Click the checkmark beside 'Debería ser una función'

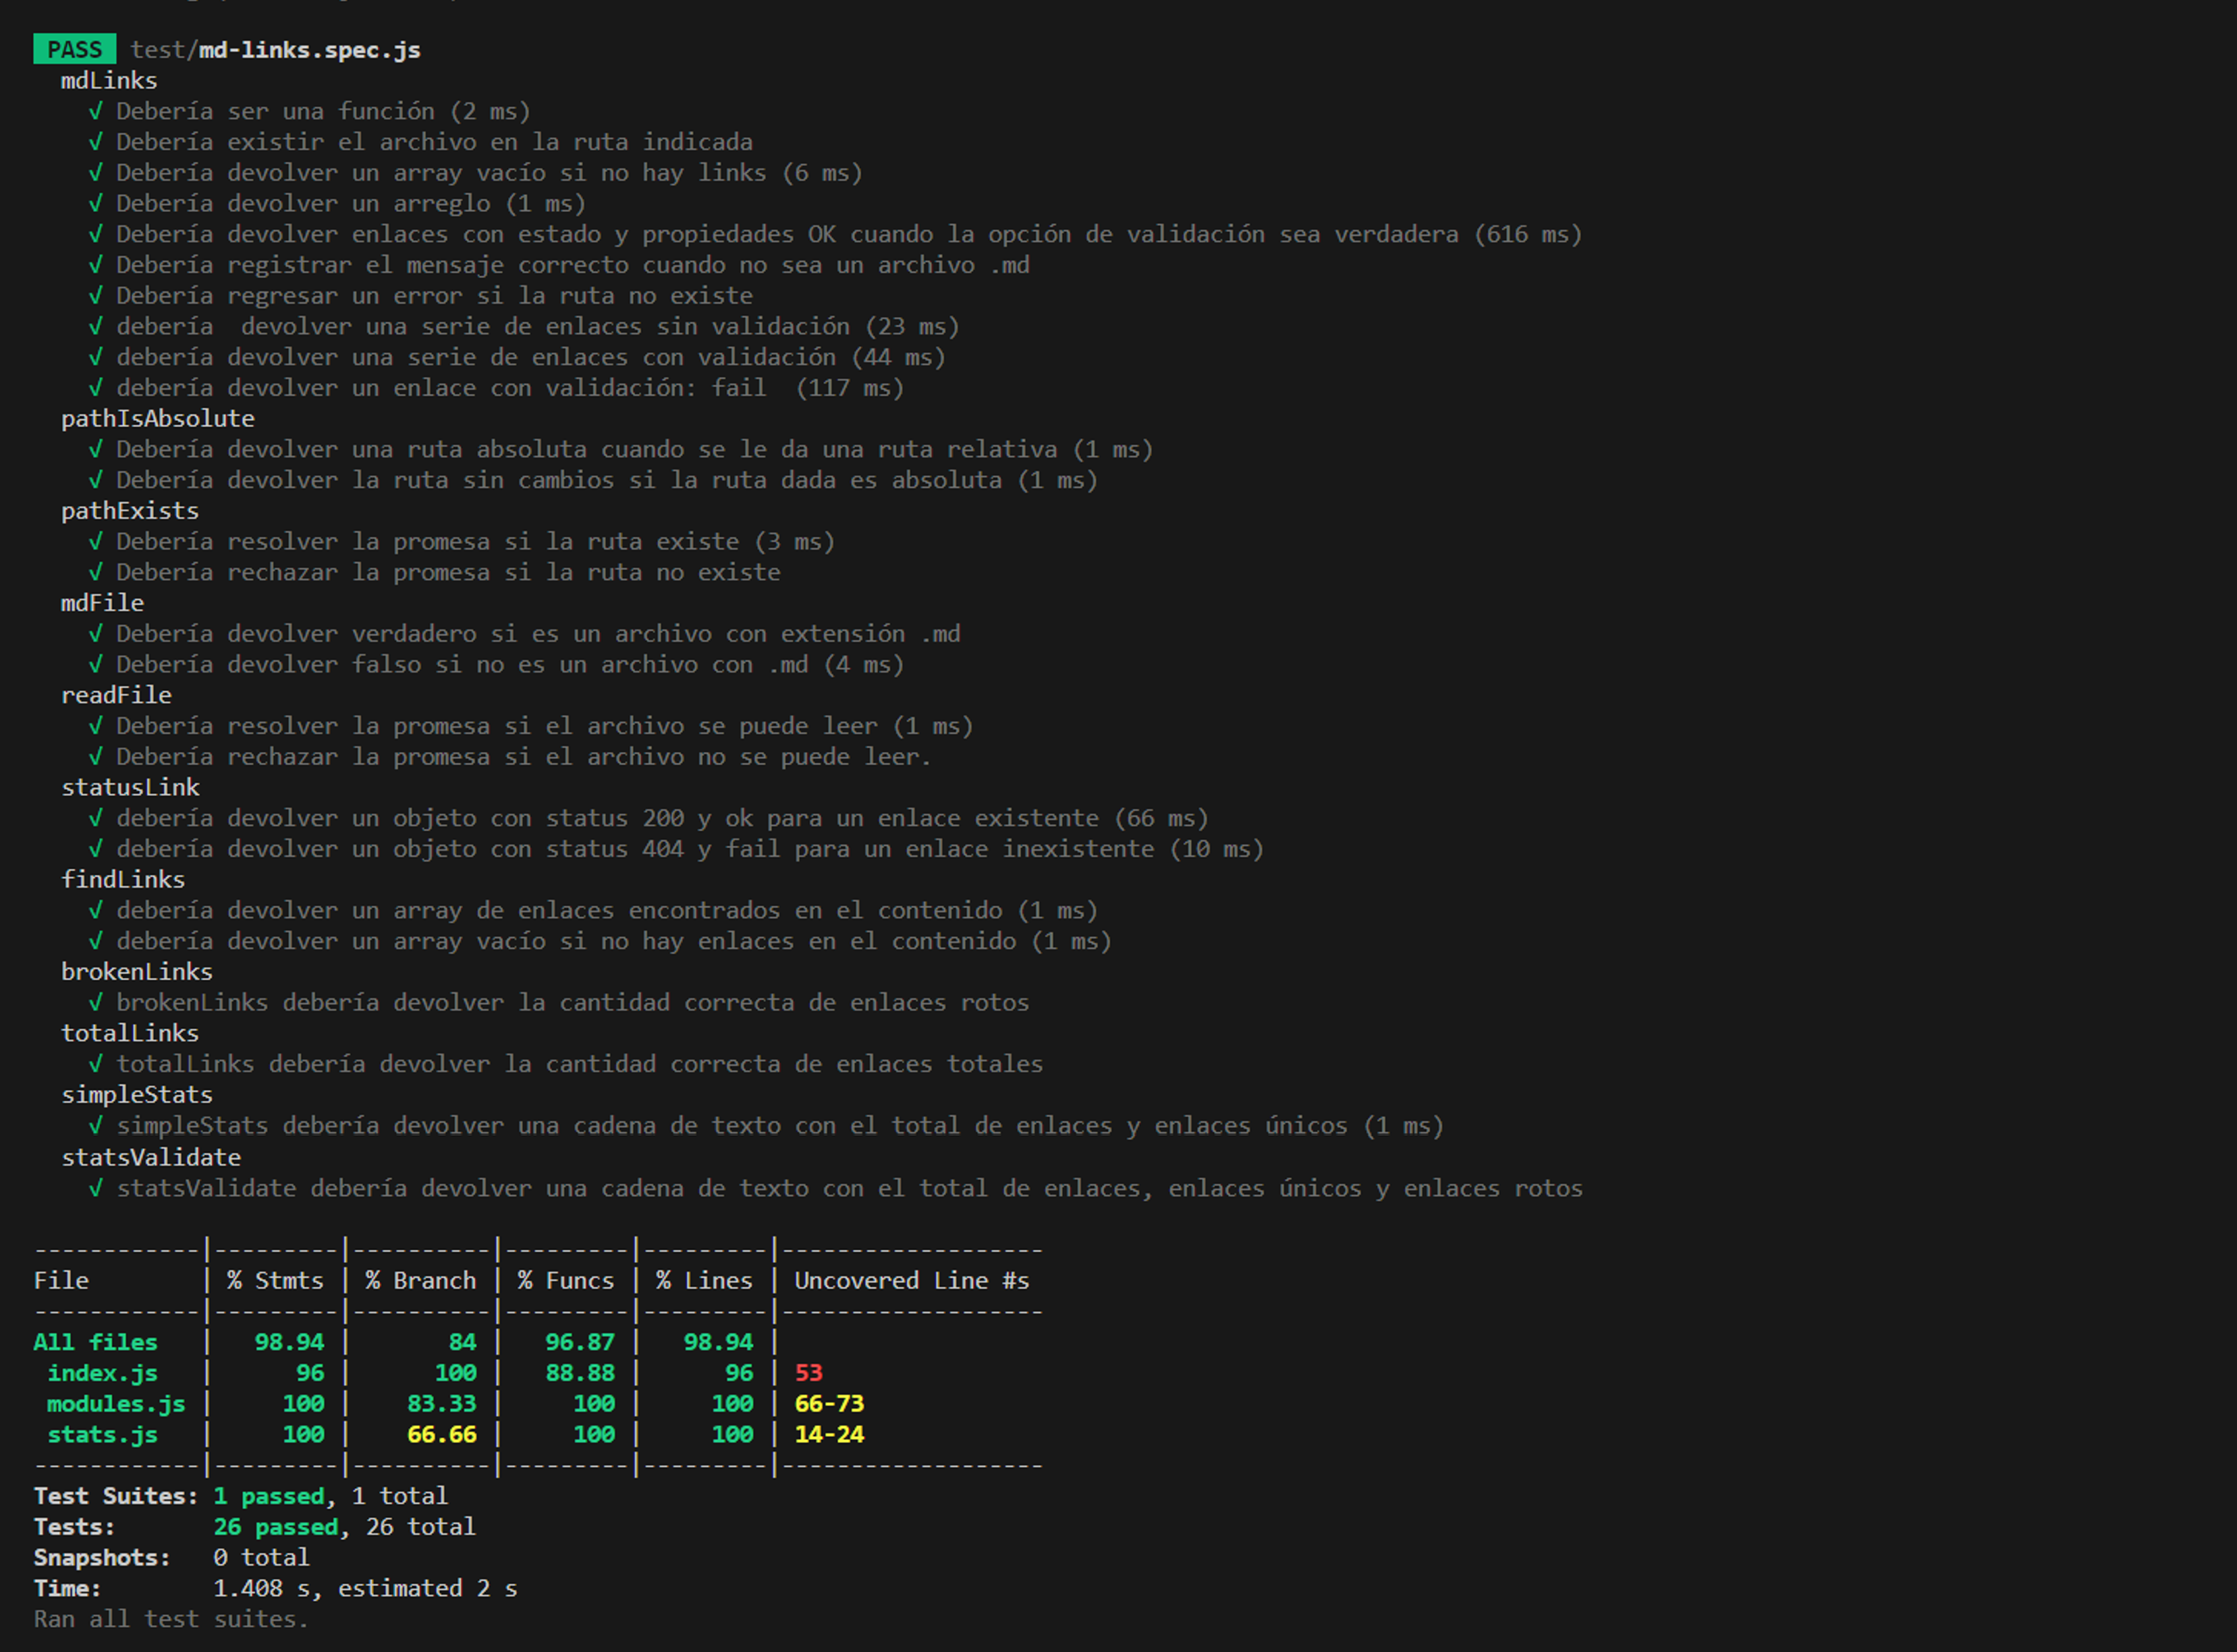95,111
